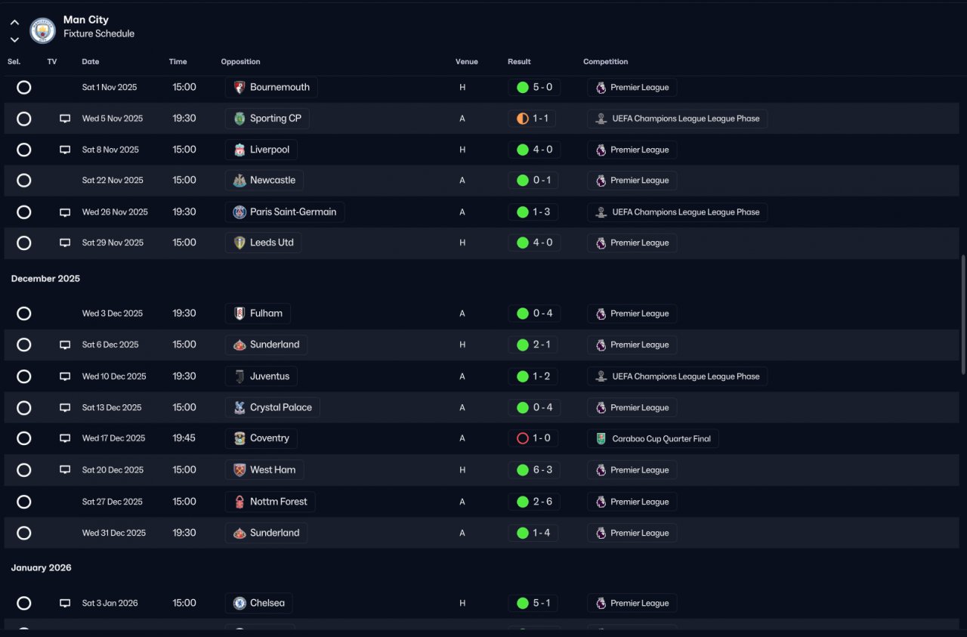
Task: Click the TV icon in the West Ham row
Action: tap(65, 470)
